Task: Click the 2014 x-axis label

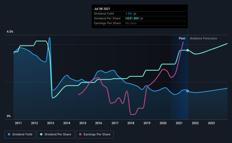Action: 67,123
